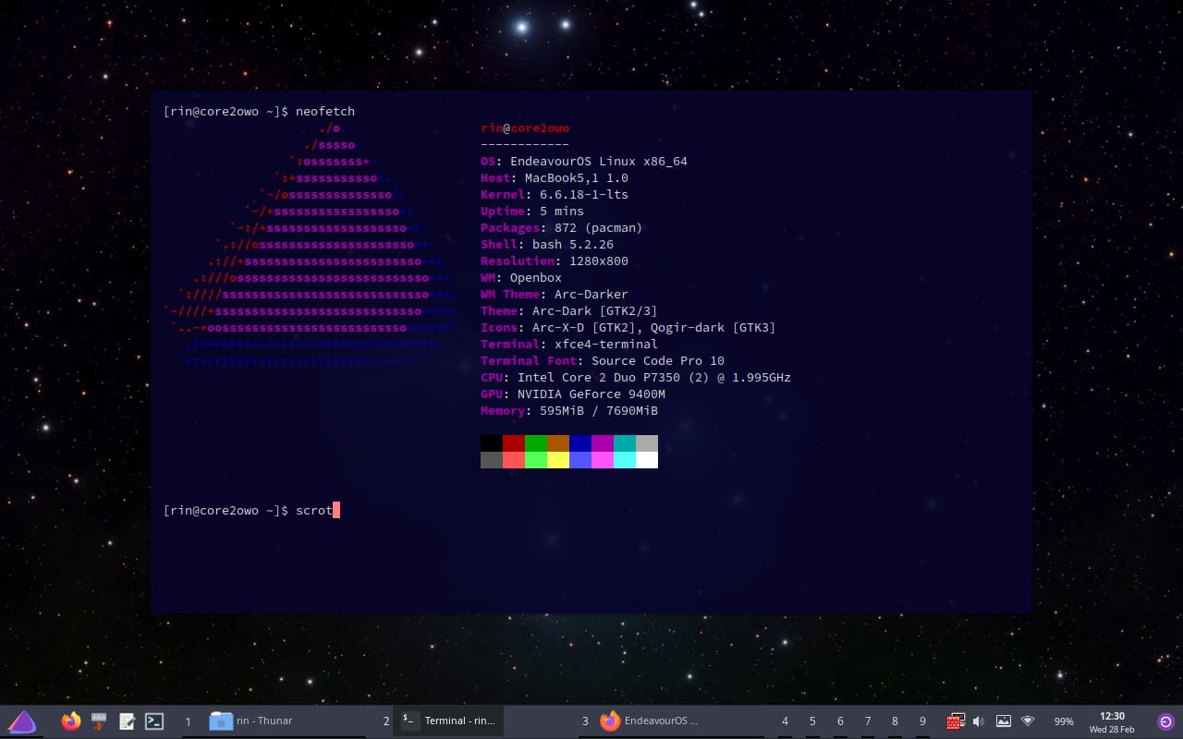Image resolution: width=1183 pixels, height=739 pixels.
Task: Click the EndeavourOS ASCII art logo
Action: point(311,245)
